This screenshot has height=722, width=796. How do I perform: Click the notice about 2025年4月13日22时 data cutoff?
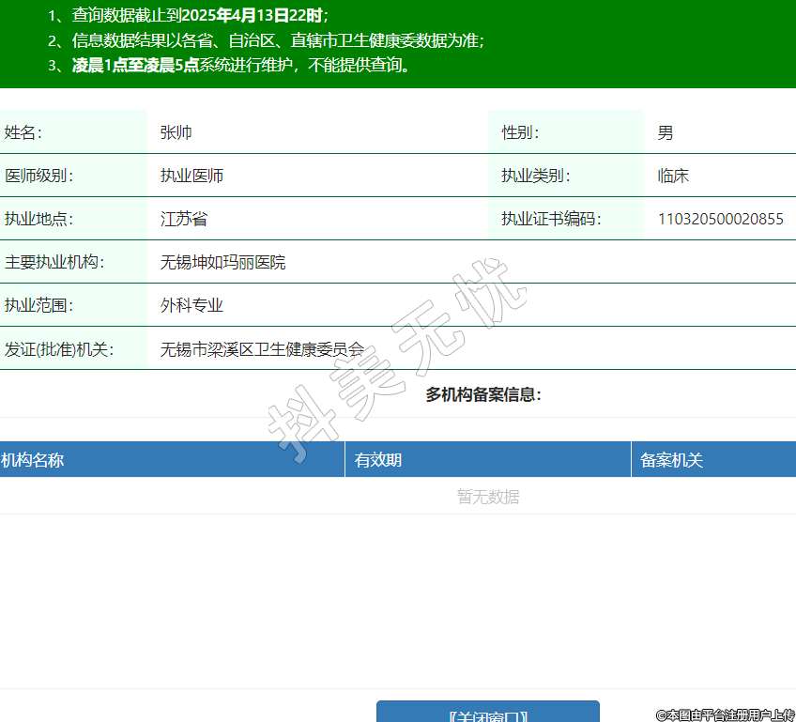188,15
